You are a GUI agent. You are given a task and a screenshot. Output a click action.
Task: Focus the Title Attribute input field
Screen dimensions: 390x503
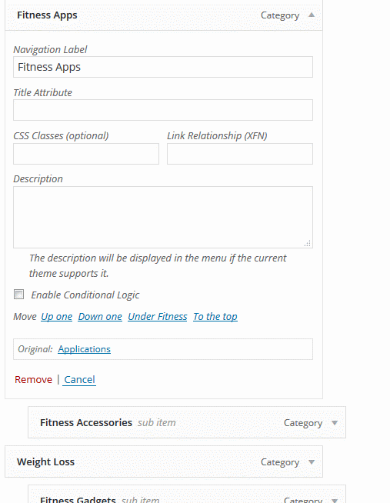[163, 110]
